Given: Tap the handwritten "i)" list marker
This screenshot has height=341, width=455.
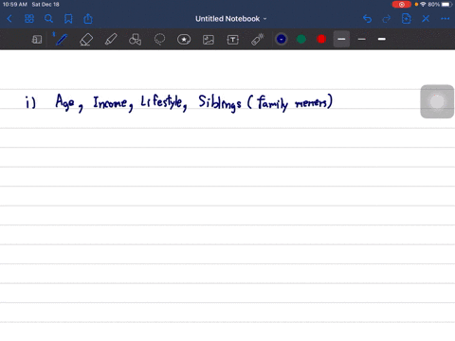Looking at the screenshot, I should [x=30, y=102].
